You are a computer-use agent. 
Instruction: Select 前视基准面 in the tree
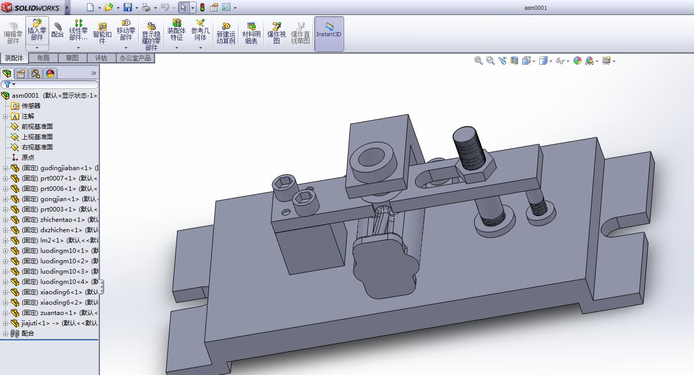(x=37, y=127)
